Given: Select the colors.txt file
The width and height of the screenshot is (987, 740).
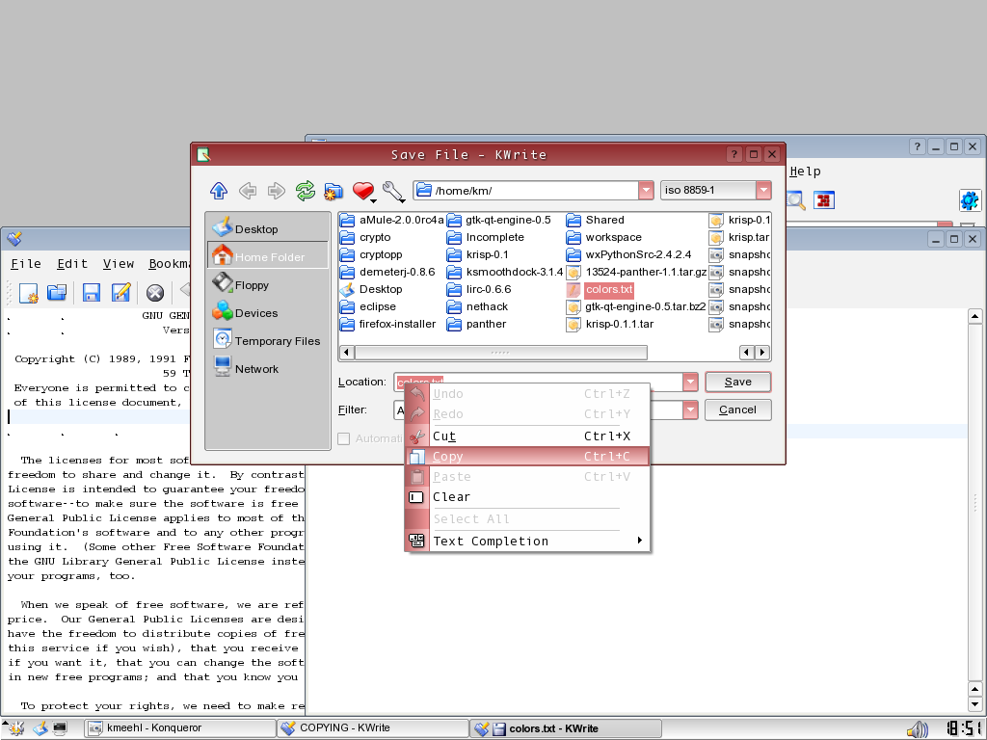Looking at the screenshot, I should click(601, 289).
